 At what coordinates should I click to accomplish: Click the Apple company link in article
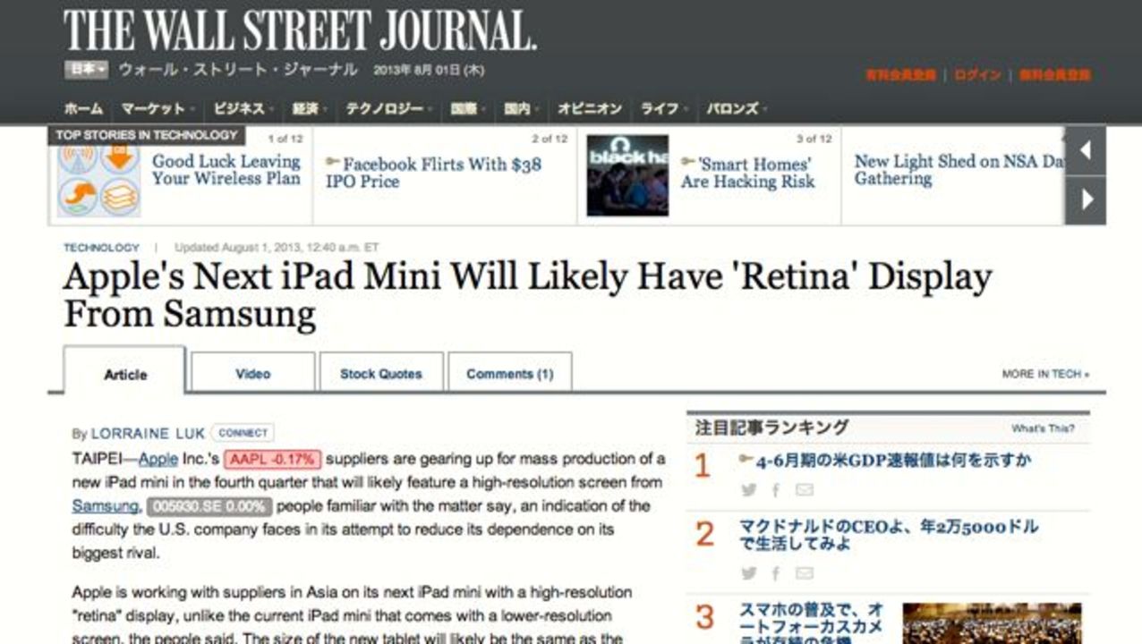click(x=158, y=459)
